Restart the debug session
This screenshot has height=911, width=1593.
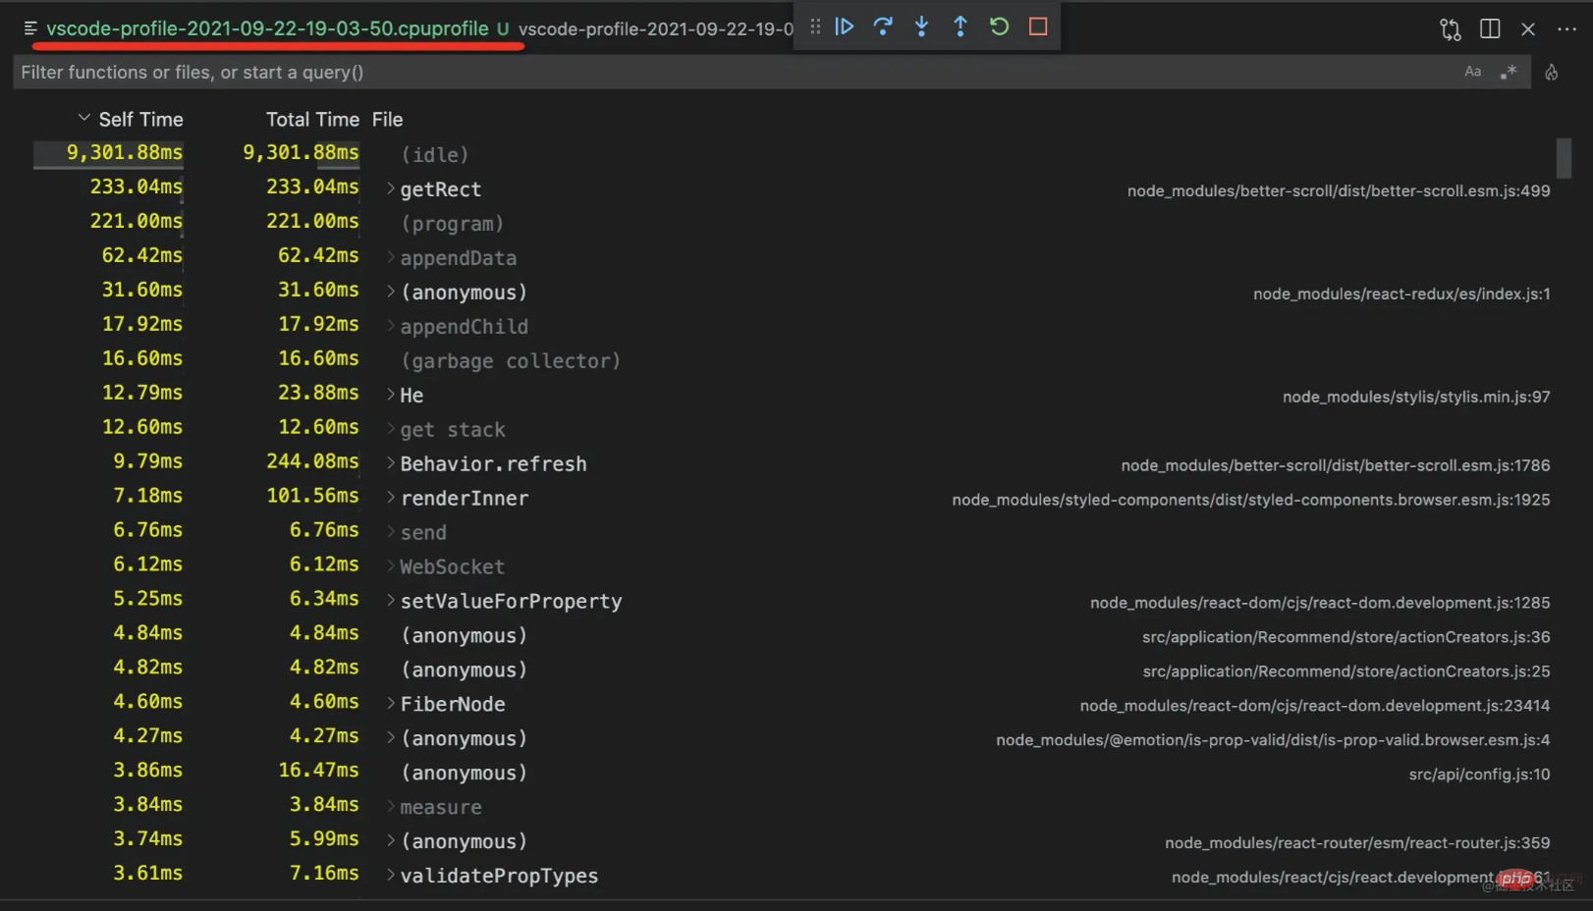click(999, 27)
